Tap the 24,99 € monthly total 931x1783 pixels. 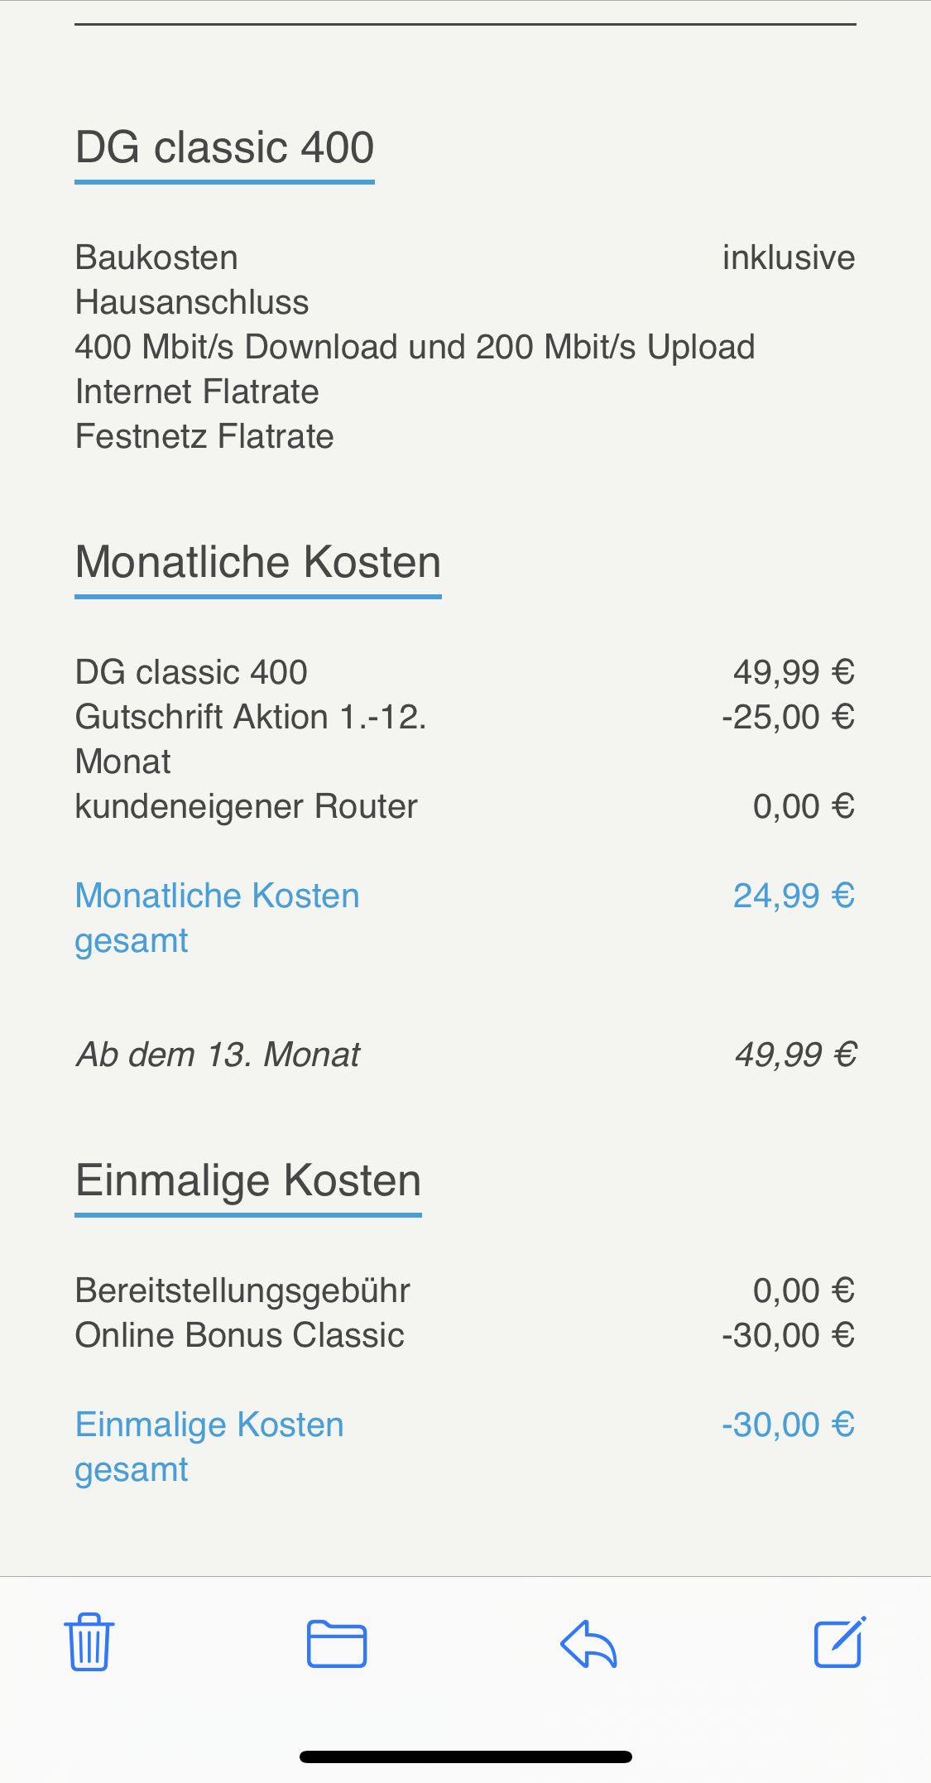click(794, 896)
